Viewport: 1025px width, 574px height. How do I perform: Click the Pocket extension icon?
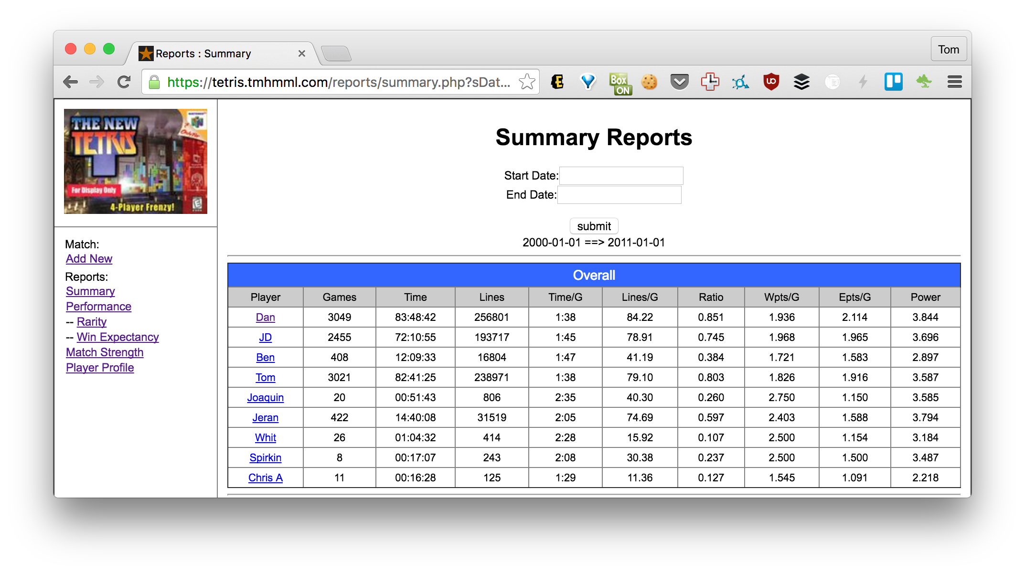(x=679, y=82)
